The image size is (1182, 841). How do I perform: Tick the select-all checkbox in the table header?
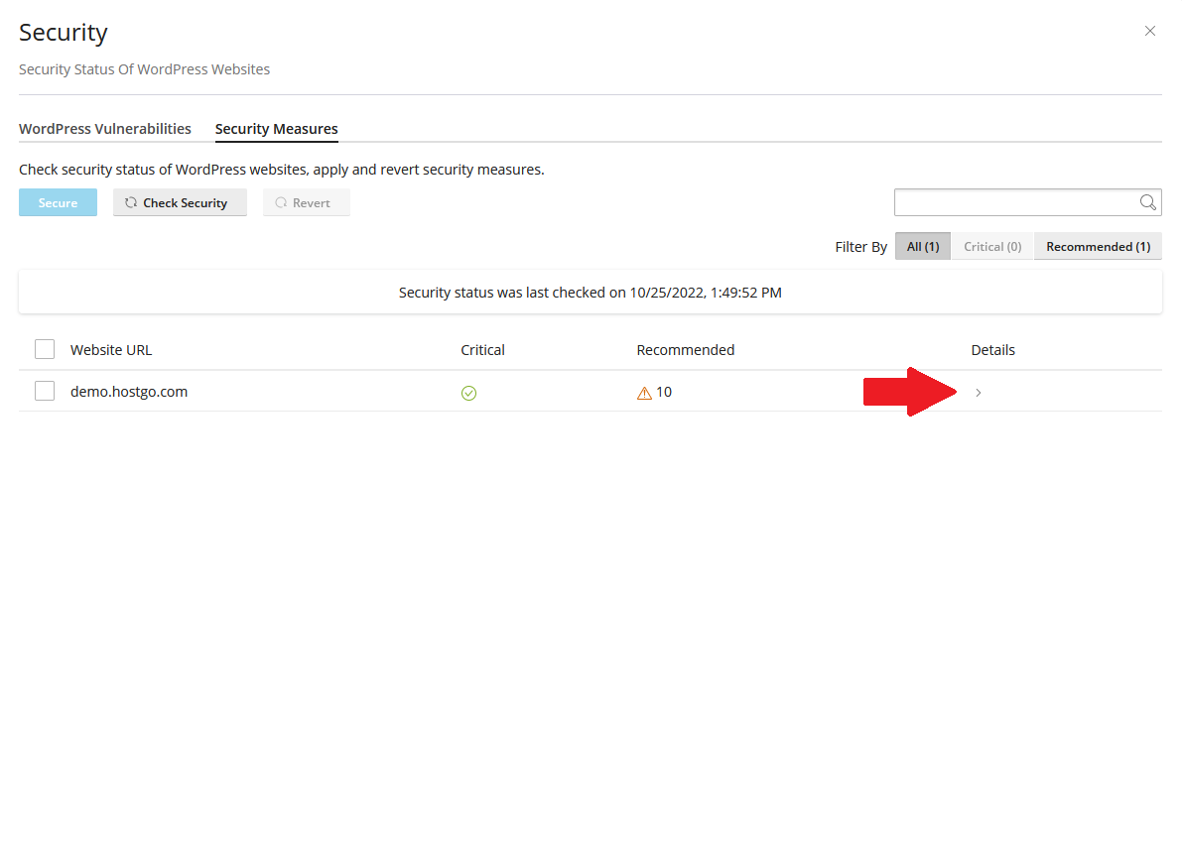[45, 349]
